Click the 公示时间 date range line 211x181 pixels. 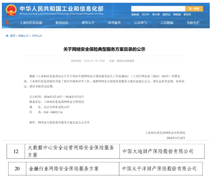click(x=57, y=97)
